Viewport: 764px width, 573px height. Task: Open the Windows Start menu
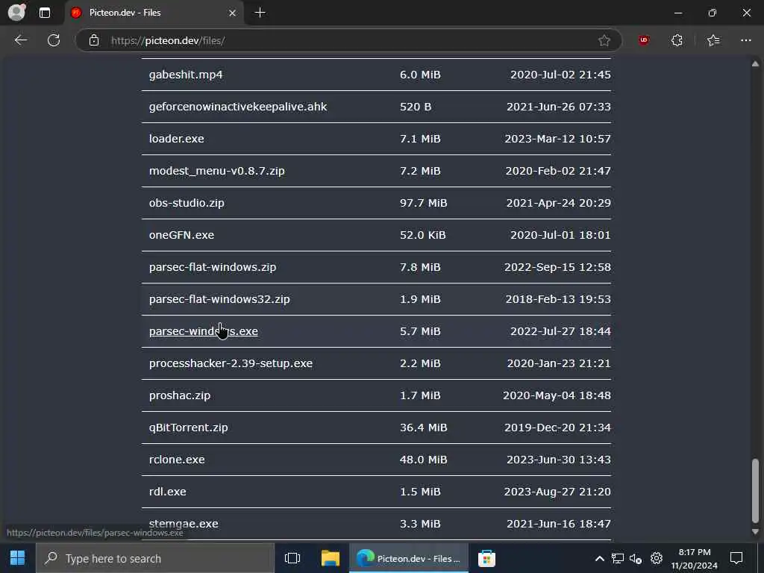point(18,558)
